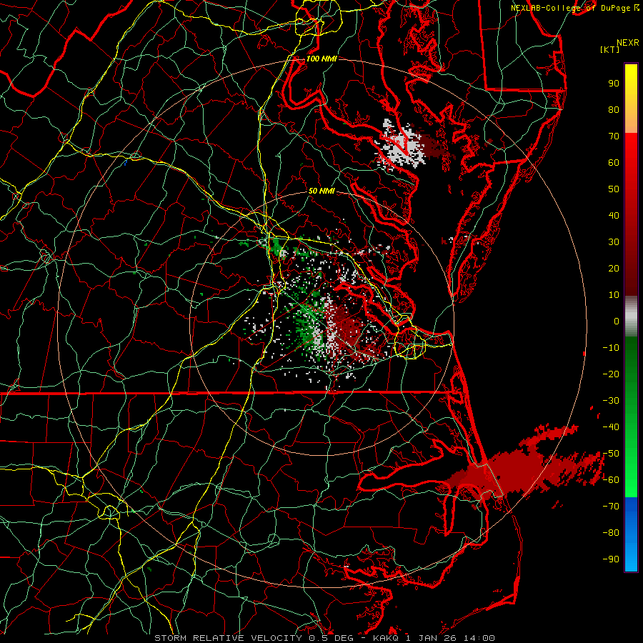Viewport: 643px width, 643px height.
Task: Click the NEXLAB-College of DuPage credit text
Action: [x=572, y=8]
